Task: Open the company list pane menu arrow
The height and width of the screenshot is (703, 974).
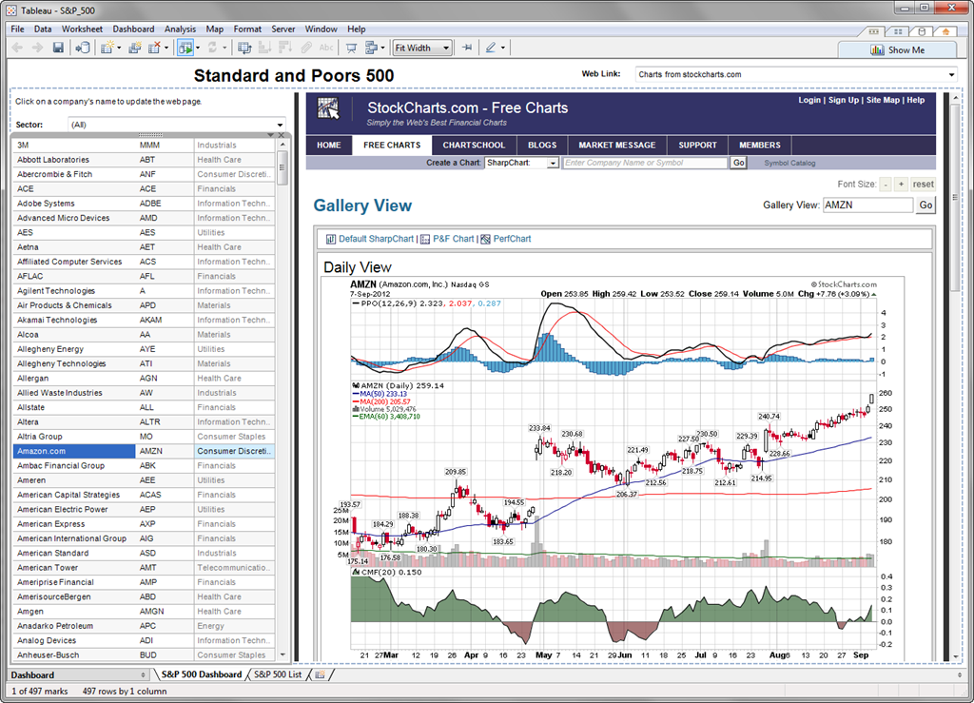Action: coord(270,135)
